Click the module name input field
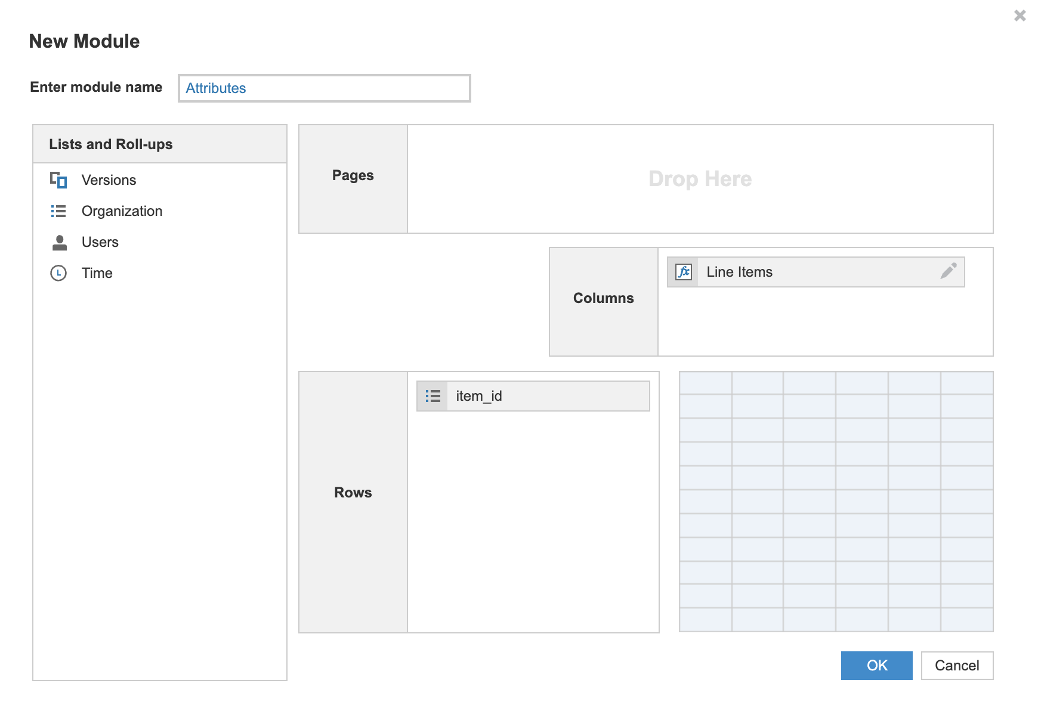This screenshot has height=705, width=1038. (x=324, y=88)
